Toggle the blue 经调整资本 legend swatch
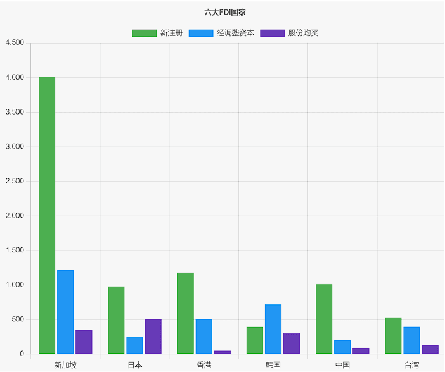Screen dimensions: 445x372 tap(201, 33)
